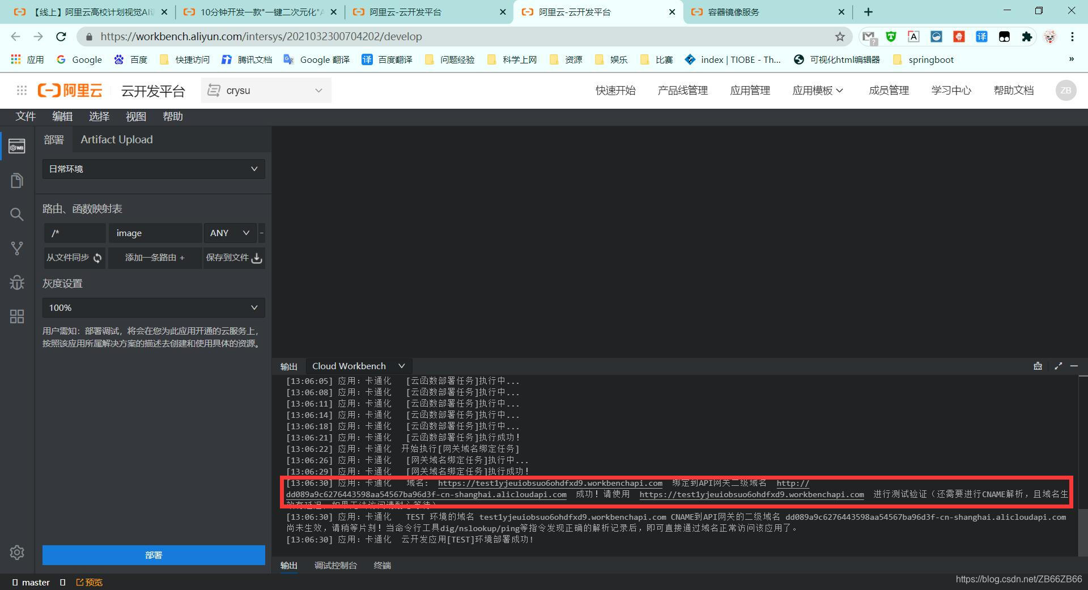Open the 视图 menu

[136, 116]
